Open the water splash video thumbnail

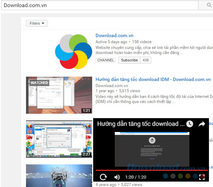(59, 176)
